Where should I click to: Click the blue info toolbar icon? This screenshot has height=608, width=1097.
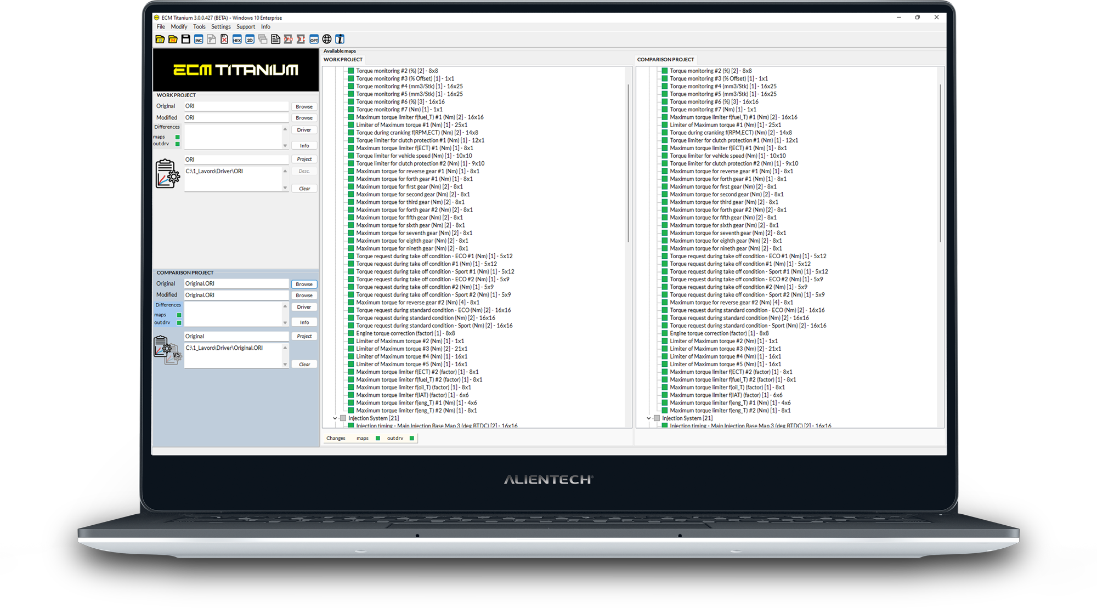click(340, 39)
